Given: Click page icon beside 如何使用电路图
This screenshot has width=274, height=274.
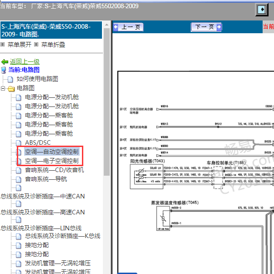Looking at the screenshot, I should click(x=10, y=79).
